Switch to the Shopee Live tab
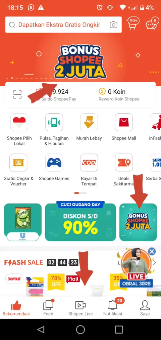This screenshot has width=161, height=340. tap(80, 307)
